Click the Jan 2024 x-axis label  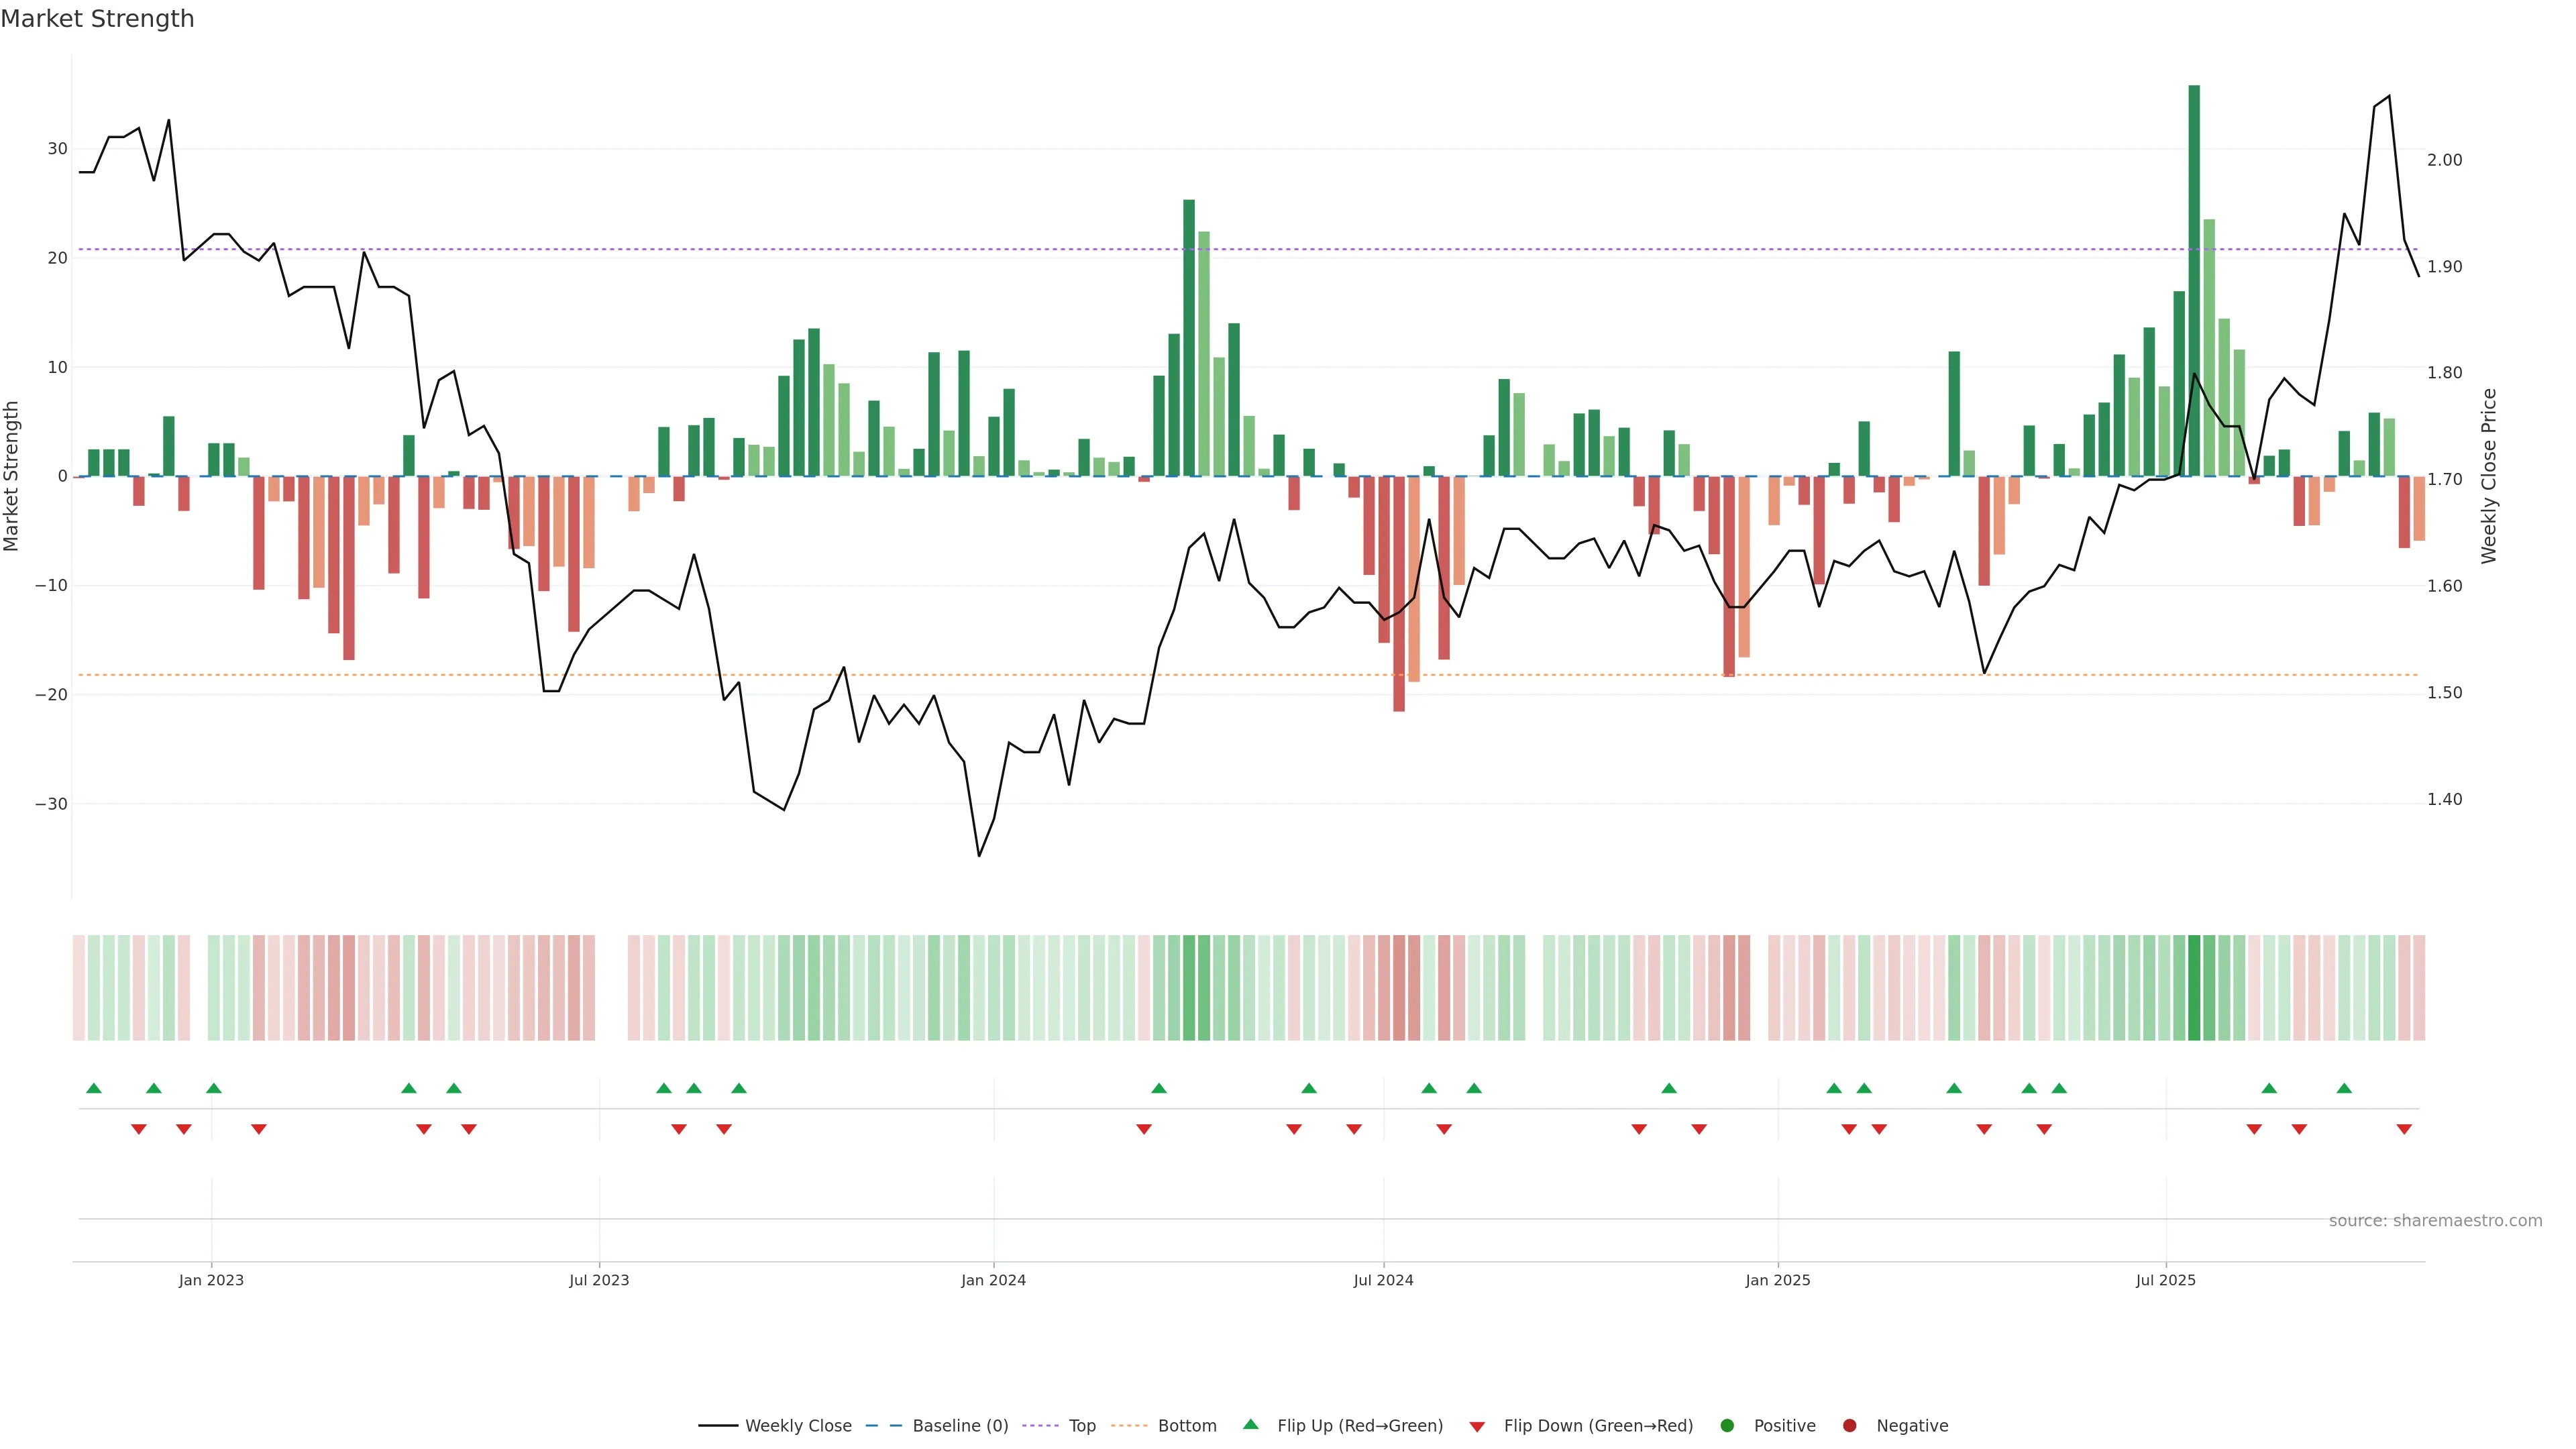[993, 1280]
